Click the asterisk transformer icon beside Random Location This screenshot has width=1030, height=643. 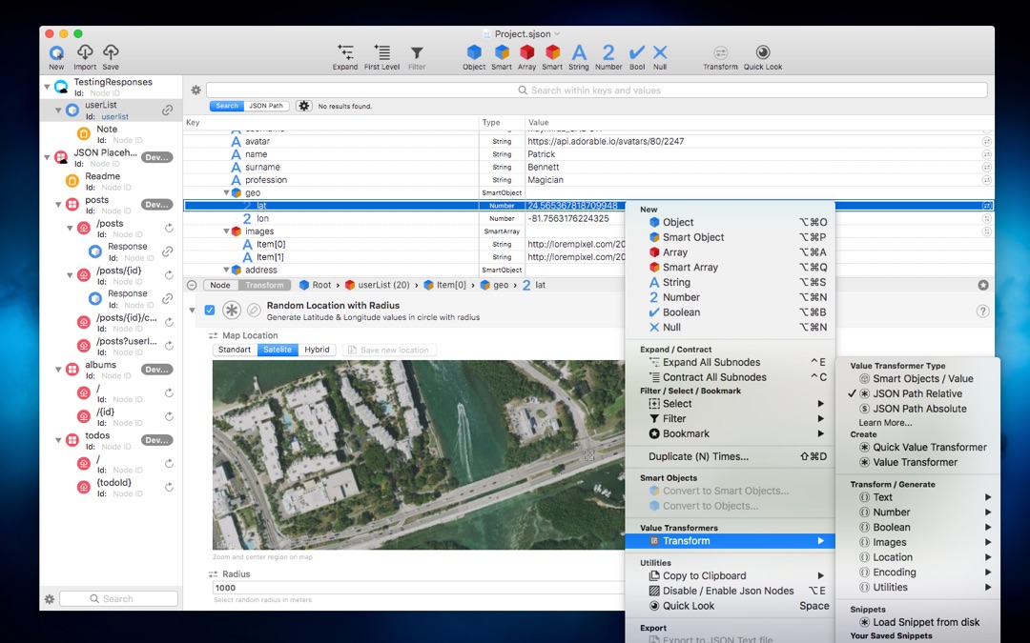click(231, 310)
